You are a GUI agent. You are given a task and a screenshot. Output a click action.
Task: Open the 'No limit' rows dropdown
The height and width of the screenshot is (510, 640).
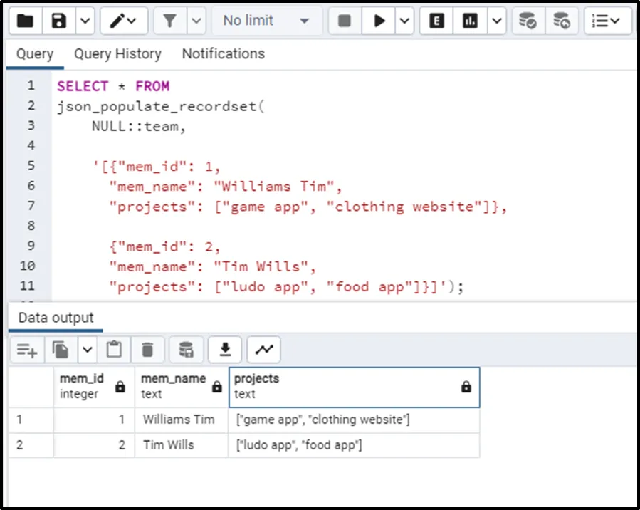[x=266, y=21]
